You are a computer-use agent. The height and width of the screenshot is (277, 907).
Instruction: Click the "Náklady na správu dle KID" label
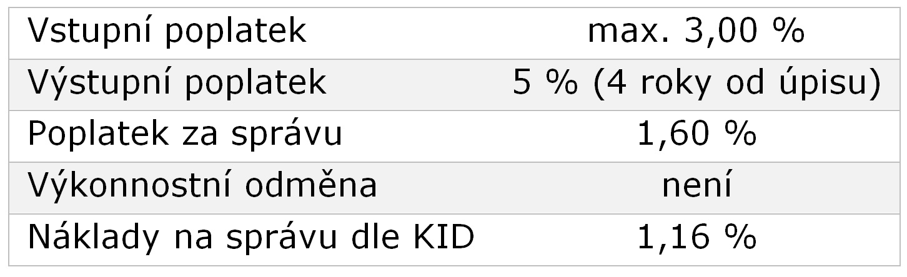coord(250,238)
